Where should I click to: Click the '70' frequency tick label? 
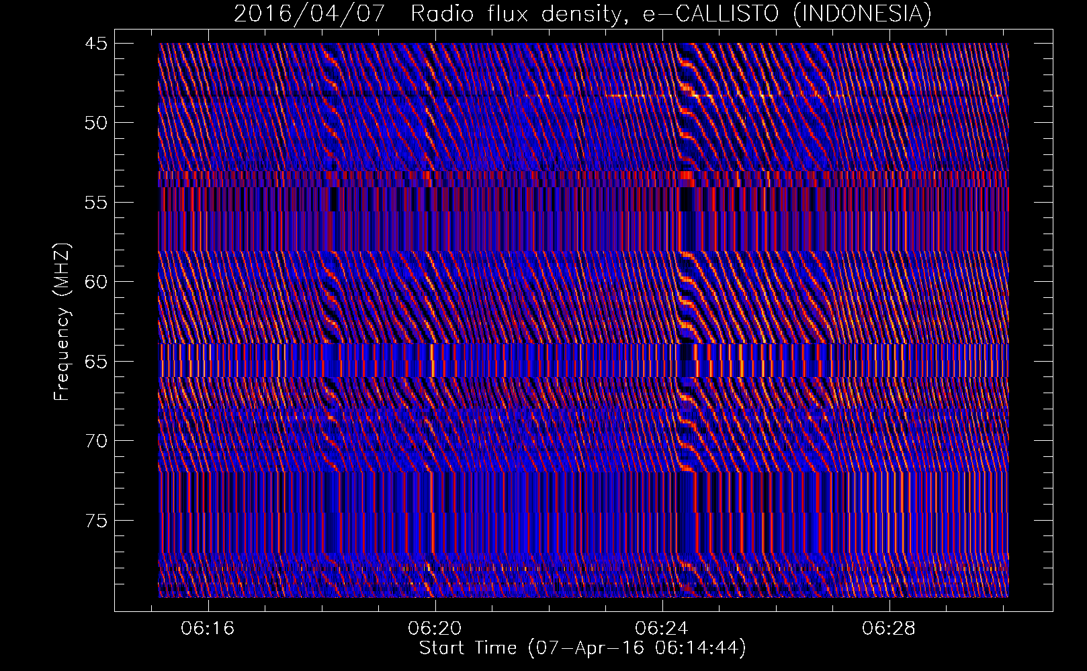95,441
